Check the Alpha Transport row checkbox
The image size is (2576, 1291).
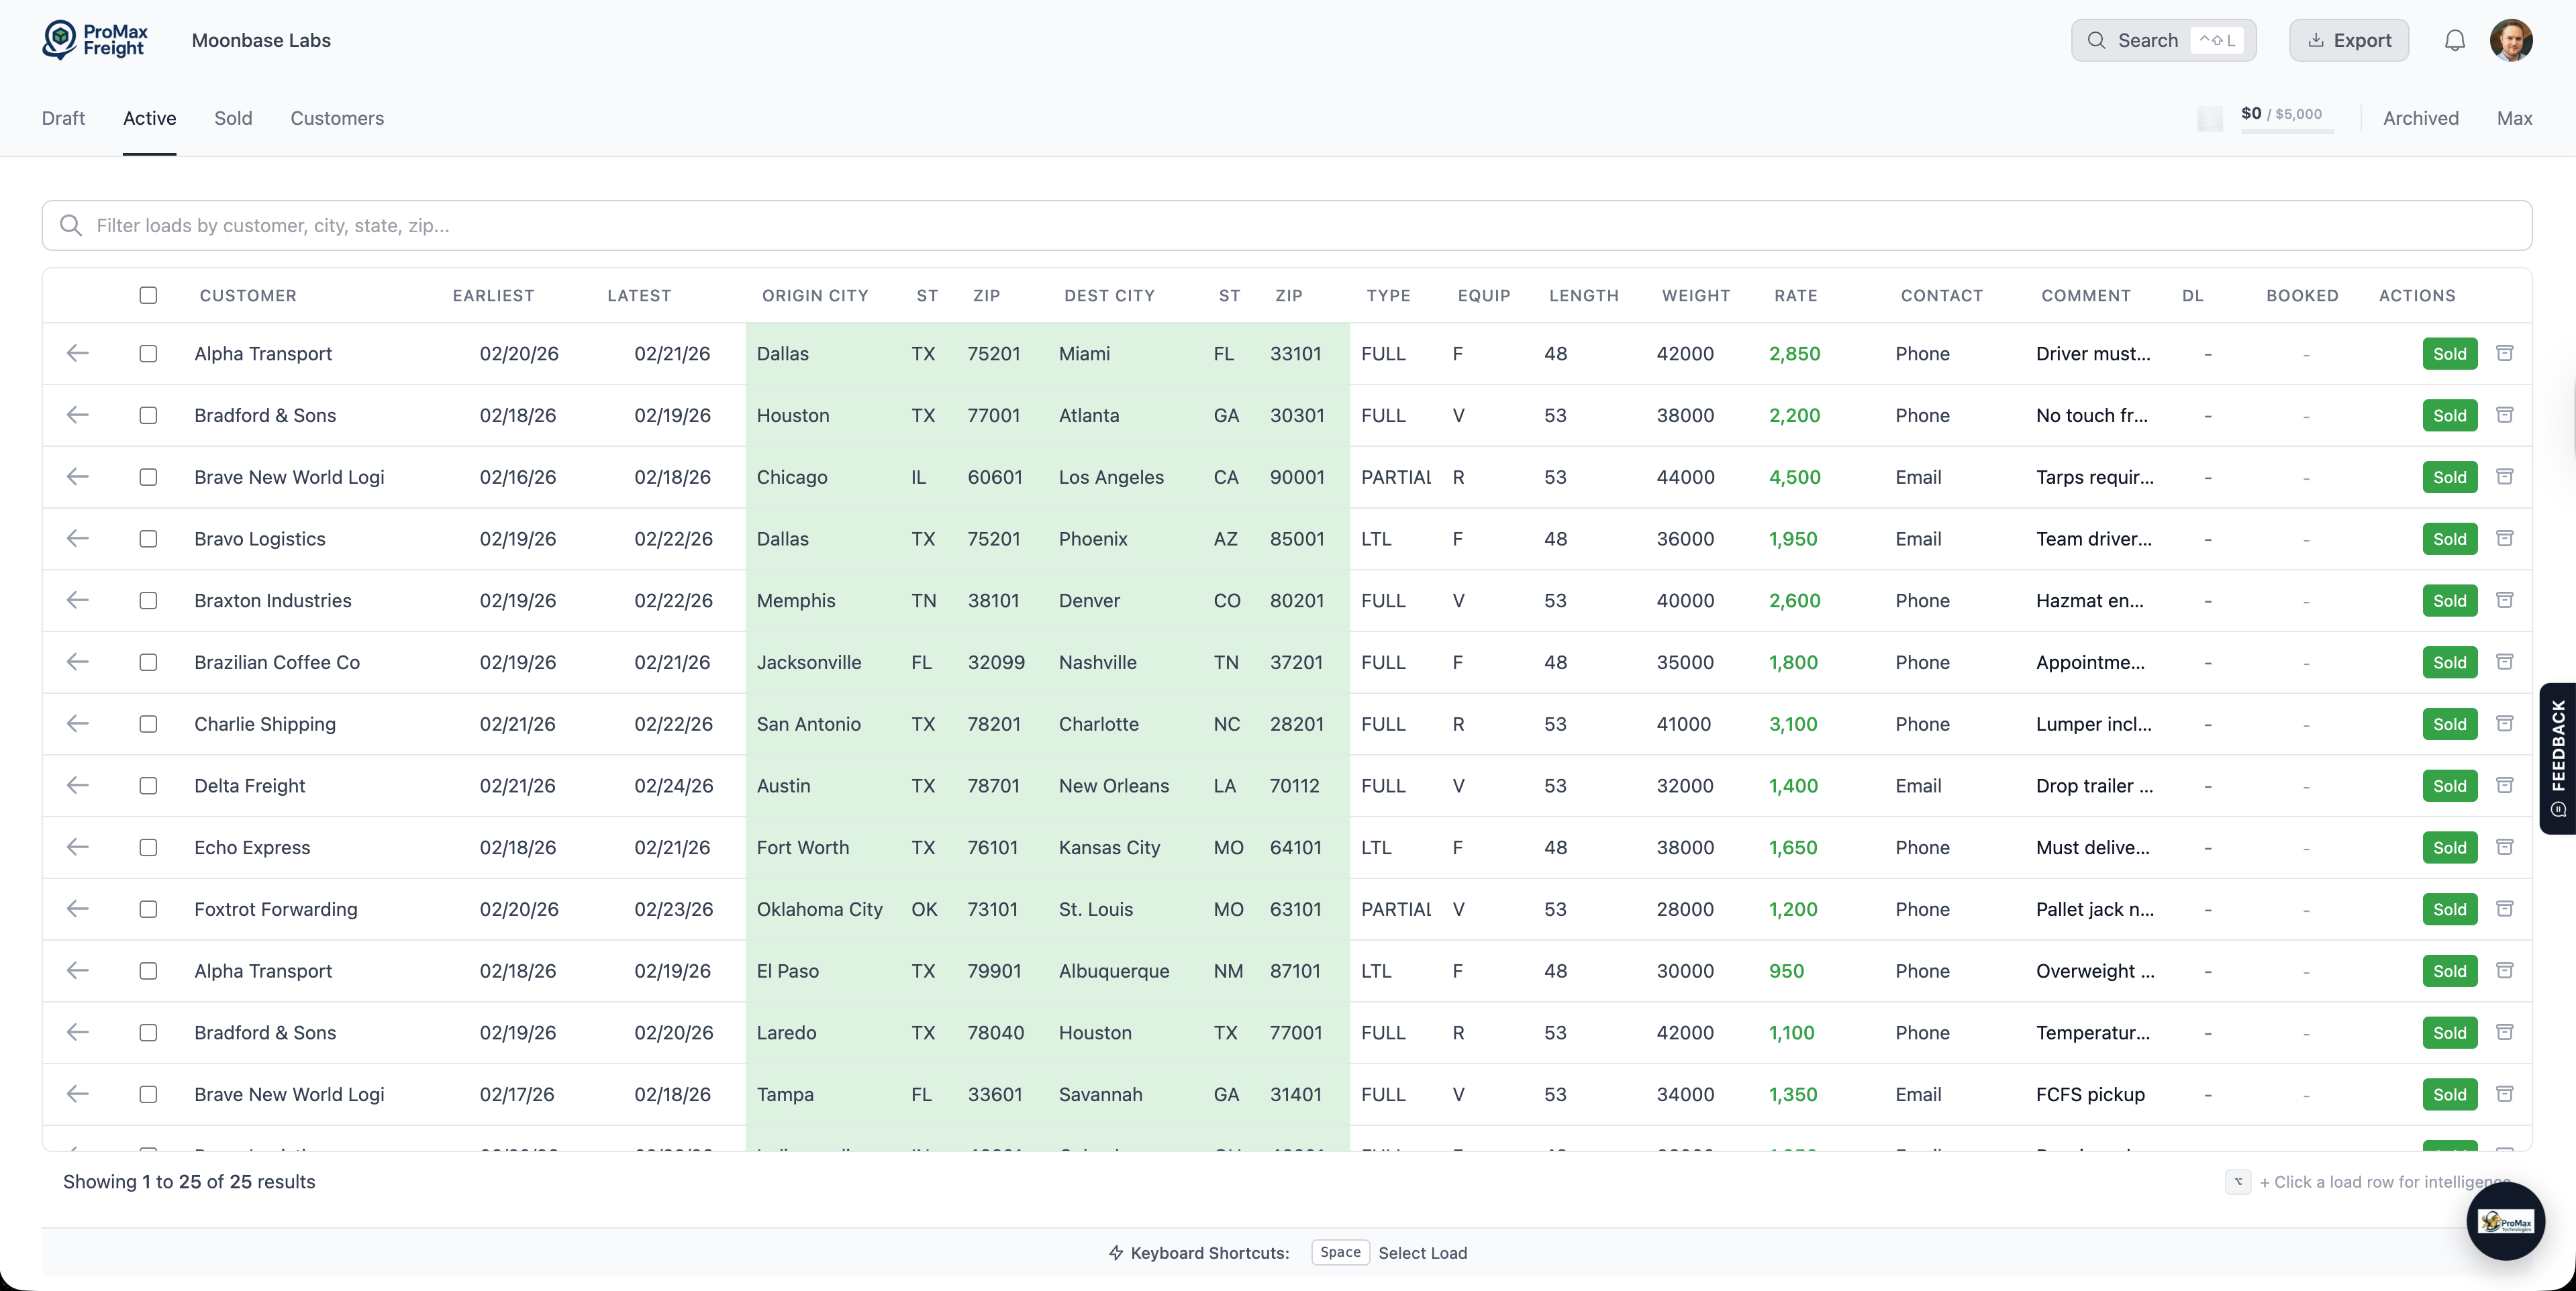tap(148, 353)
